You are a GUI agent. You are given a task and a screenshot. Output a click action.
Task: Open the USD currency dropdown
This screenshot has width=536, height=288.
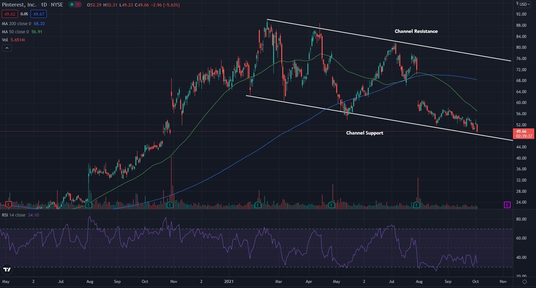524,4
